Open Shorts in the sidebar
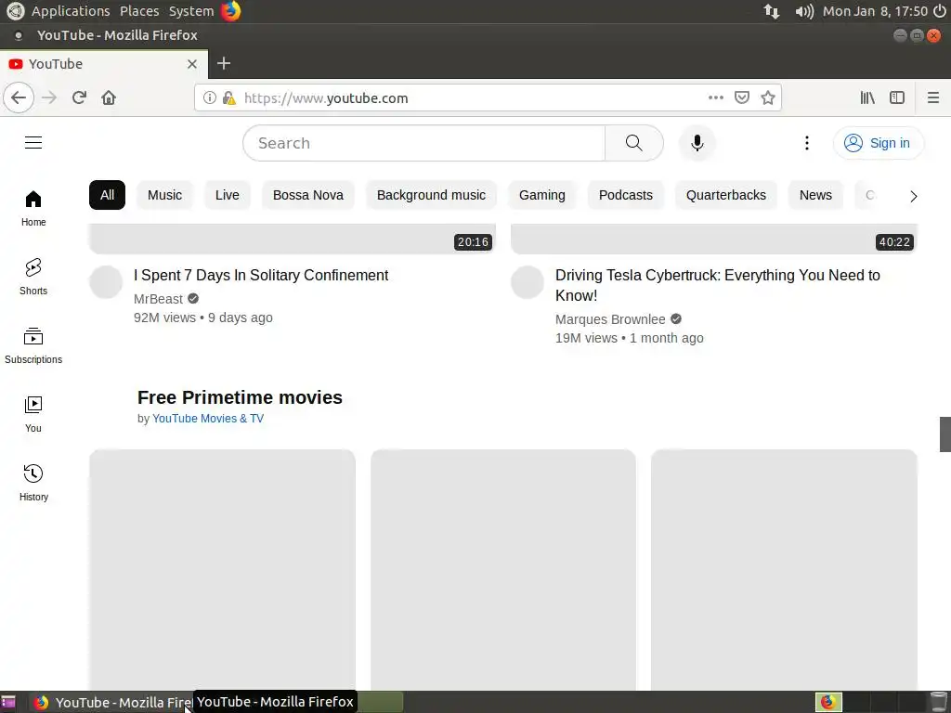The height and width of the screenshot is (713, 951). (33, 277)
